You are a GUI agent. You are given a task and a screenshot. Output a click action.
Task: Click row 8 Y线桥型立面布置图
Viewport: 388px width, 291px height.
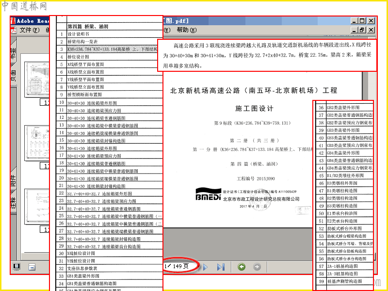(x=110, y=87)
